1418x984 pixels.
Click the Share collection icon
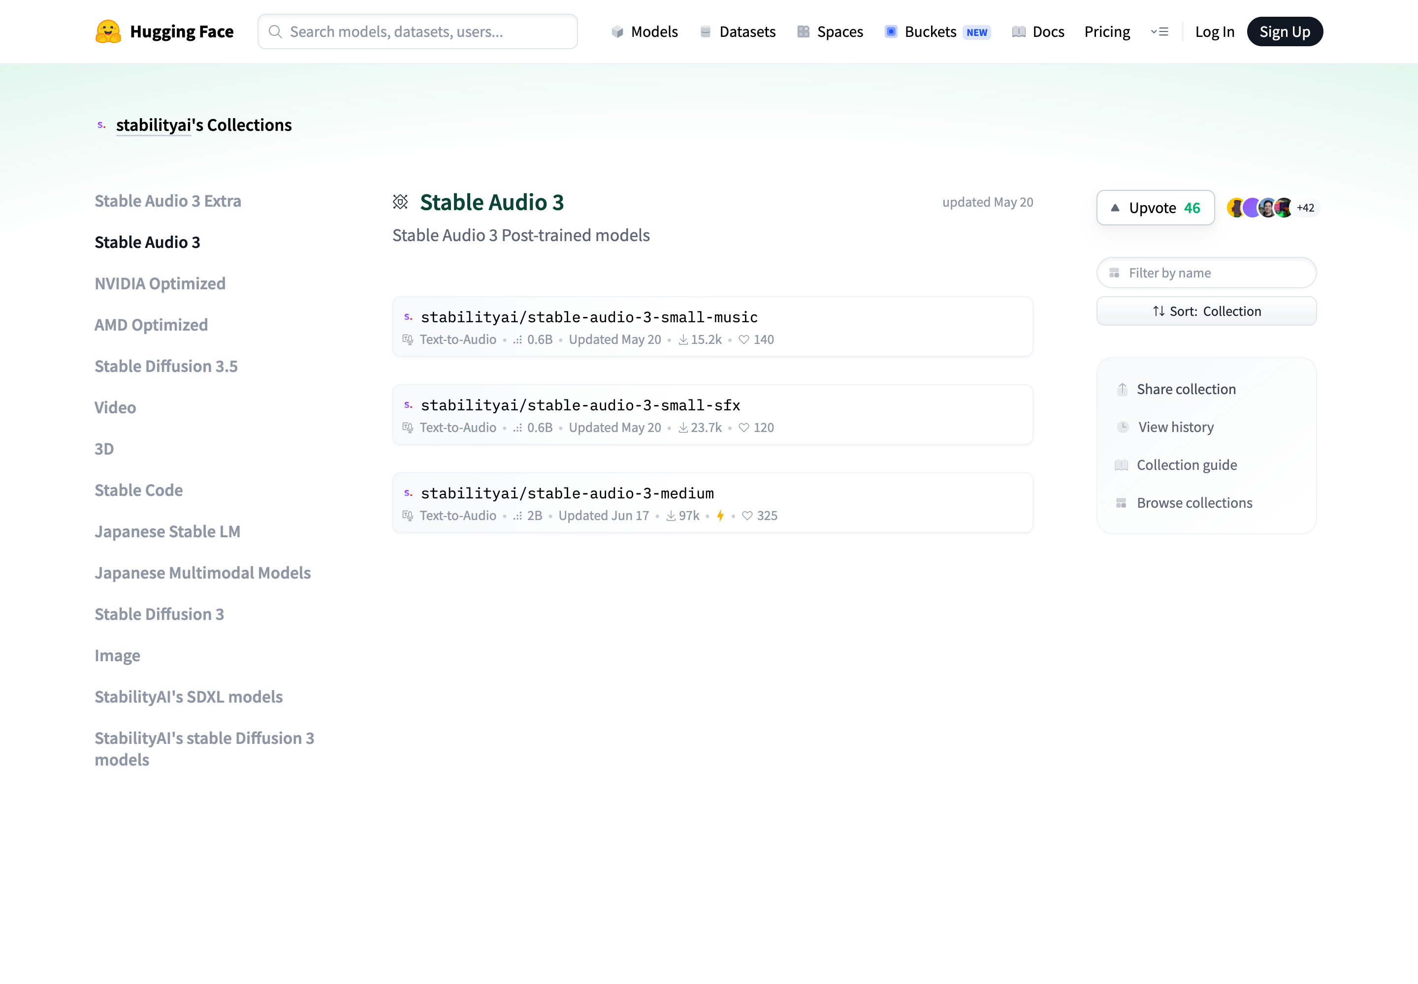1123,389
